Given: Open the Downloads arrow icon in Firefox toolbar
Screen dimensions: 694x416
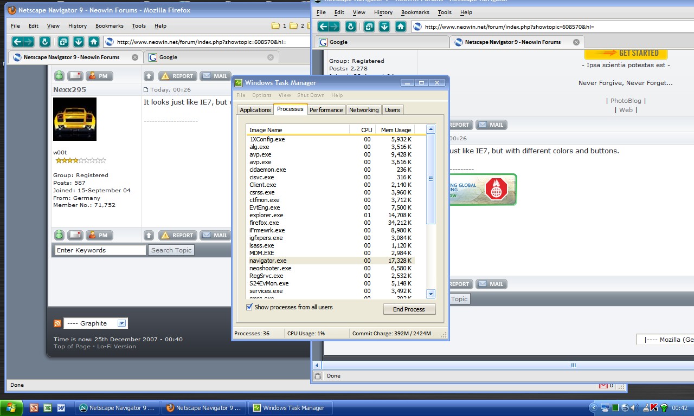Looking at the screenshot, I should pos(79,42).
